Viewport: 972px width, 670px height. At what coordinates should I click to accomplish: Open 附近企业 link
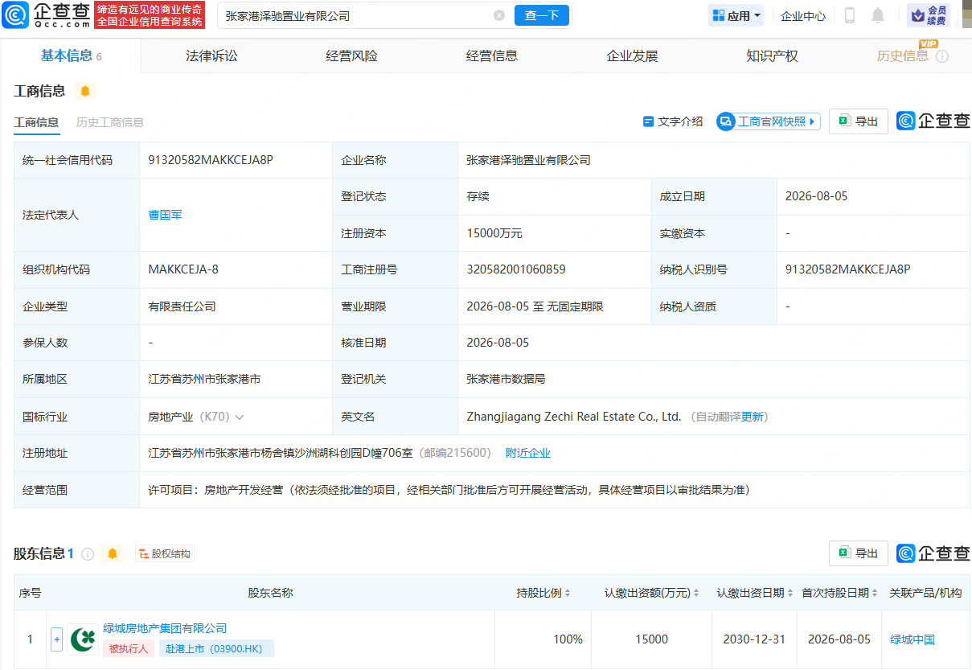(528, 453)
